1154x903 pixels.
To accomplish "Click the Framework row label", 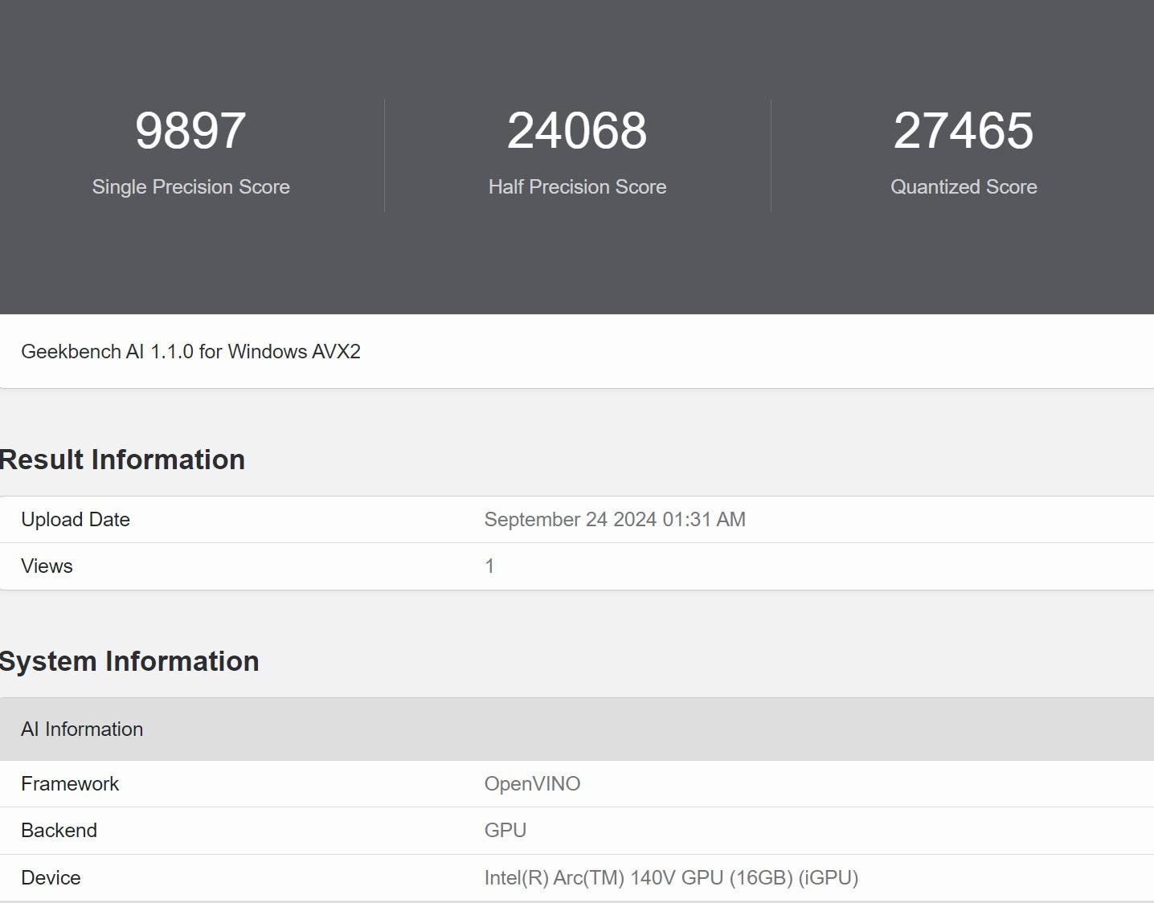I will tap(70, 784).
